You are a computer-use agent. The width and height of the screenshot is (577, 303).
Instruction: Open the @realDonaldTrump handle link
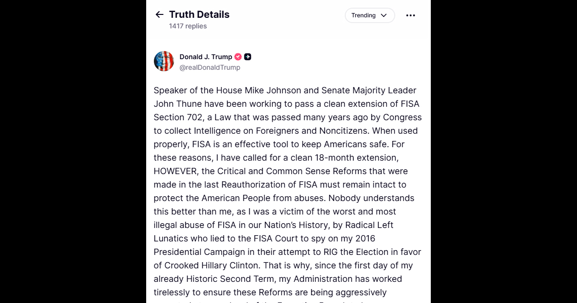[210, 67]
